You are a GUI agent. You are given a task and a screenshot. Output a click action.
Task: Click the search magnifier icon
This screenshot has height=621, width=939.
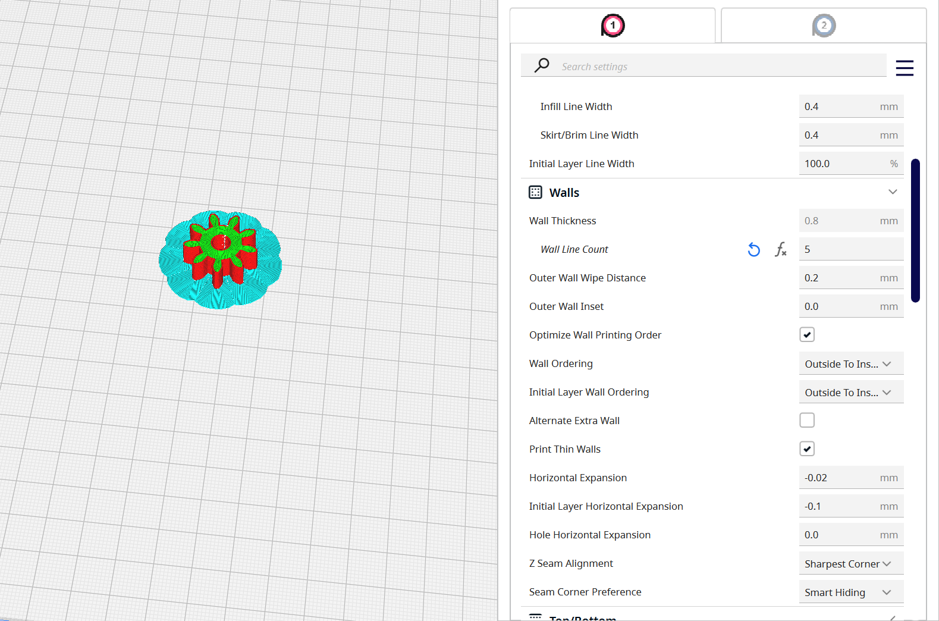pyautogui.click(x=542, y=65)
